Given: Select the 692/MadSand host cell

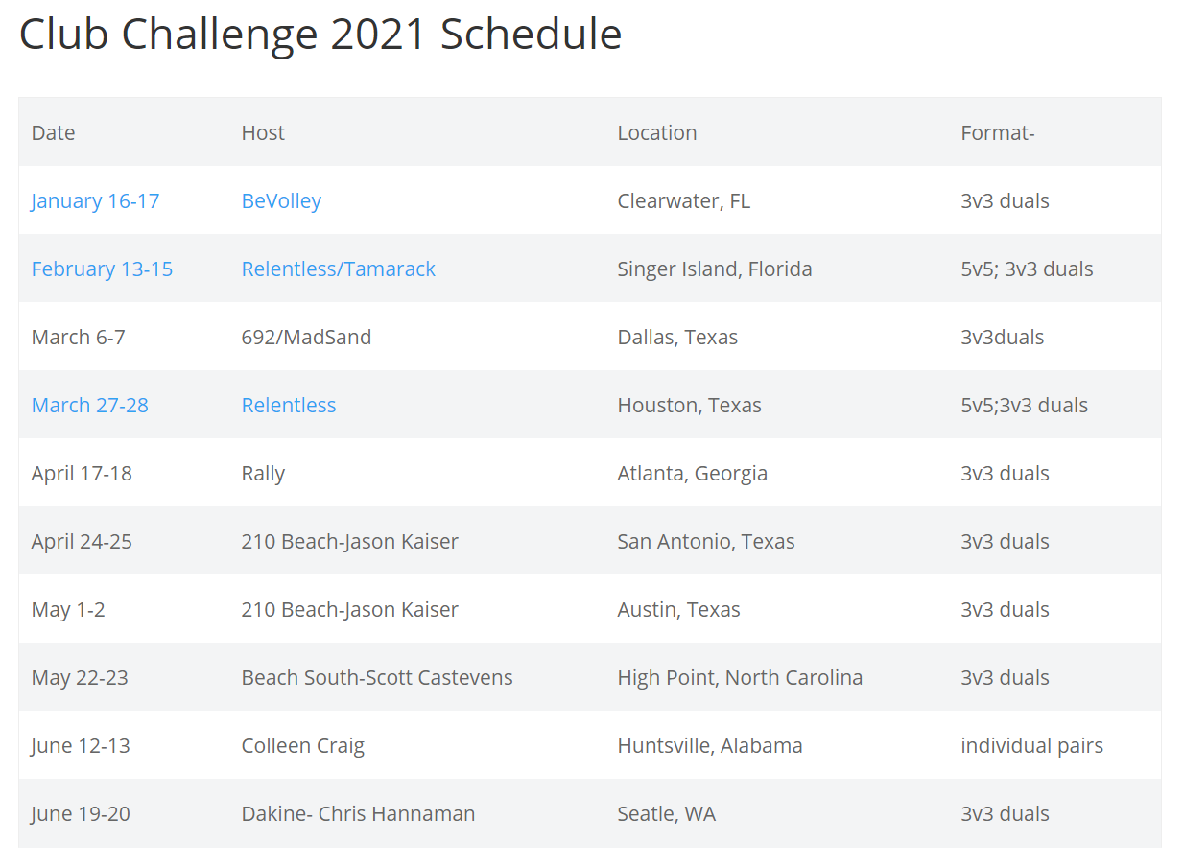Looking at the screenshot, I should (x=306, y=337).
